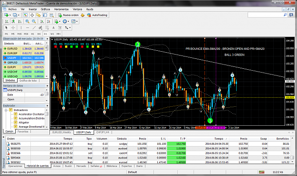
Task: Zoom out on the chart
Action: pos(34,21)
